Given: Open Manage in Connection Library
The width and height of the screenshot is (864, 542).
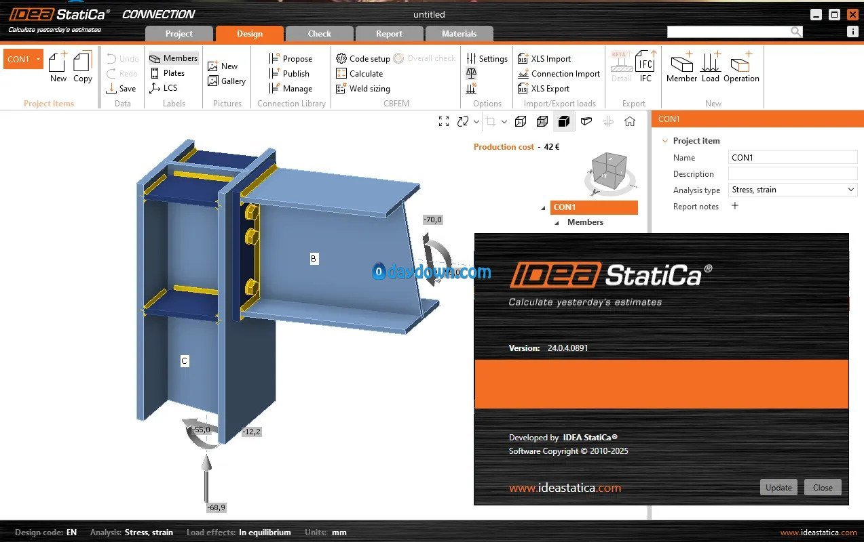Looking at the screenshot, I should click(290, 89).
